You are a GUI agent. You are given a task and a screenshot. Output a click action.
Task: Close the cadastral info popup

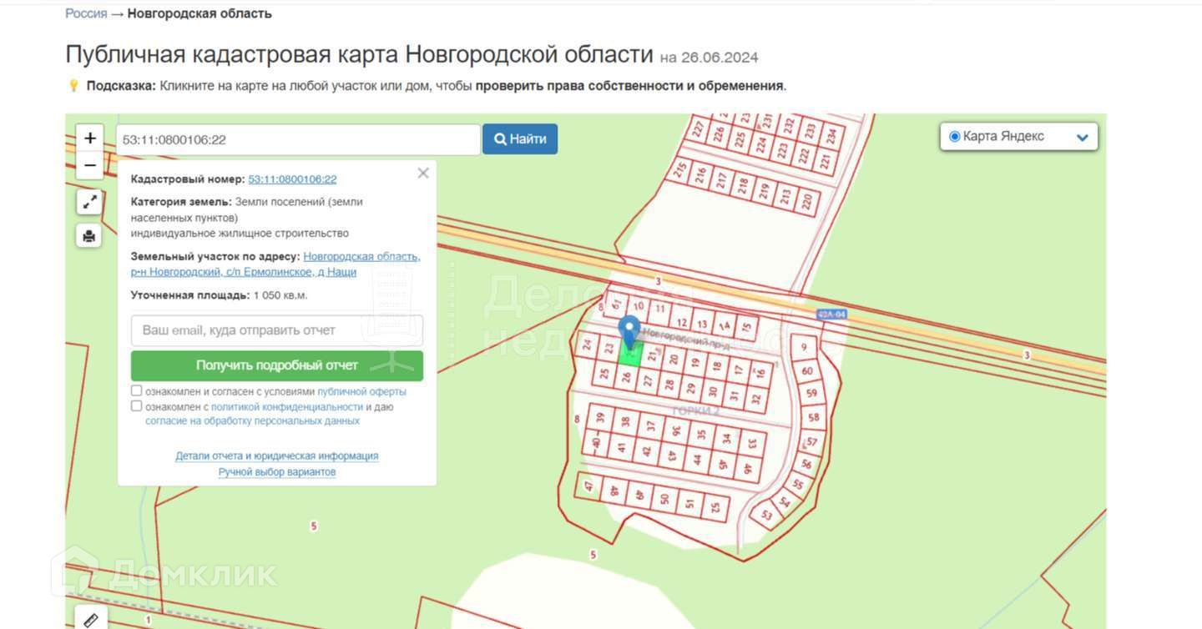423,173
